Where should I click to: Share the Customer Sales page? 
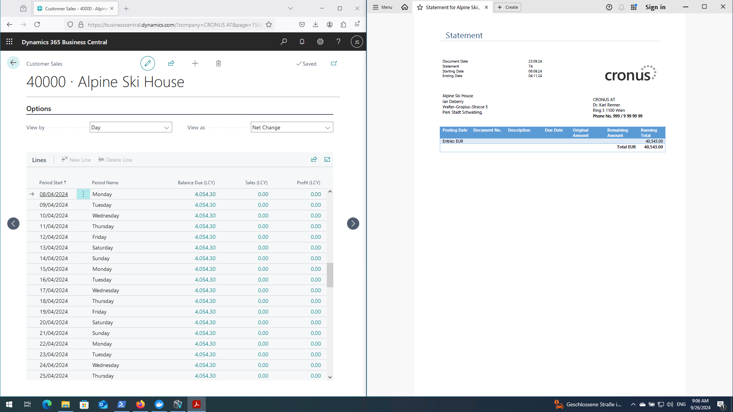coord(171,63)
